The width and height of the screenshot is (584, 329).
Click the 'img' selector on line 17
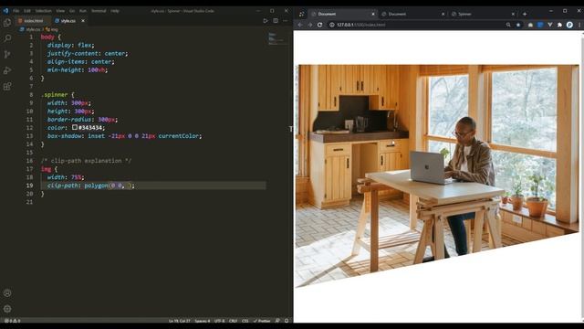coord(46,169)
